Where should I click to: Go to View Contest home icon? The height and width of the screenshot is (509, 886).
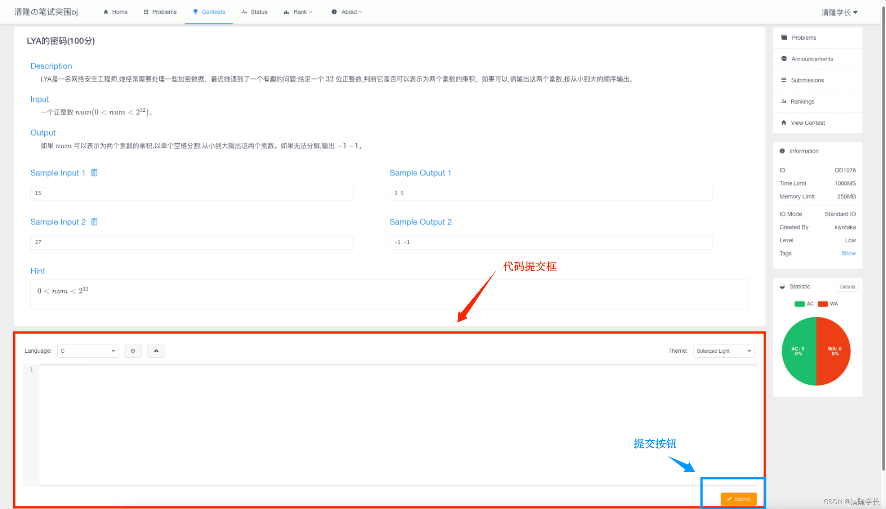(x=784, y=123)
